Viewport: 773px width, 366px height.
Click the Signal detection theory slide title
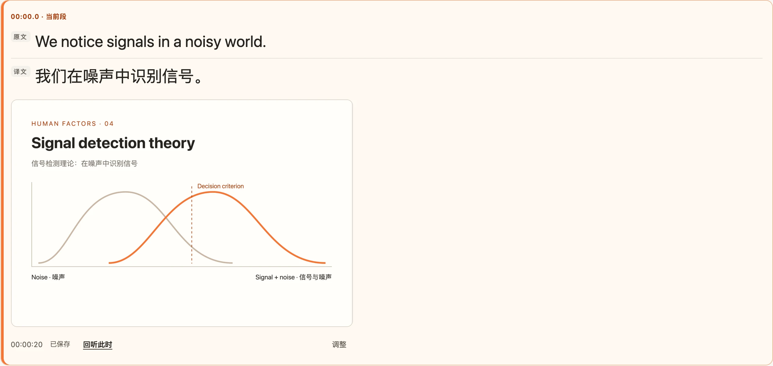coord(113,143)
